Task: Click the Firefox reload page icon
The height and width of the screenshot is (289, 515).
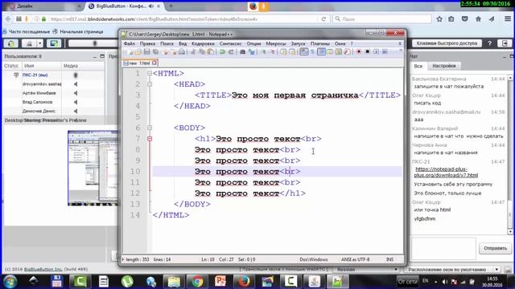Action: click(323, 19)
